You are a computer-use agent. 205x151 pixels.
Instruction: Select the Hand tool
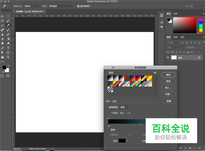[x=3, y=57]
